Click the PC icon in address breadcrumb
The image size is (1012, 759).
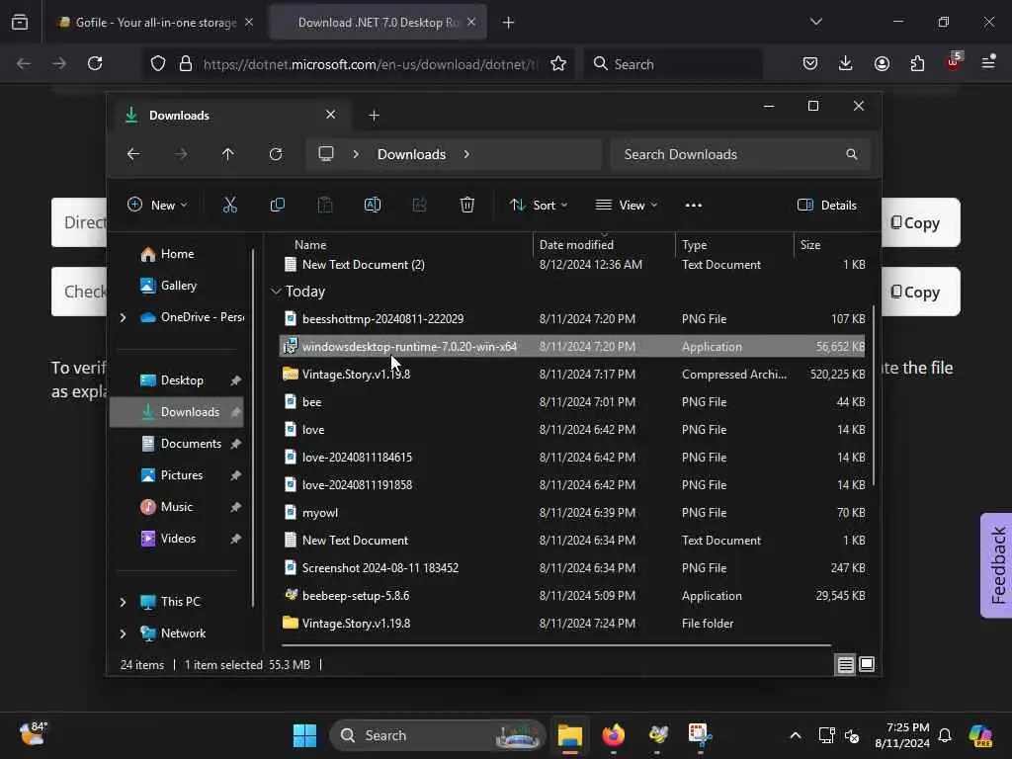[x=326, y=154]
